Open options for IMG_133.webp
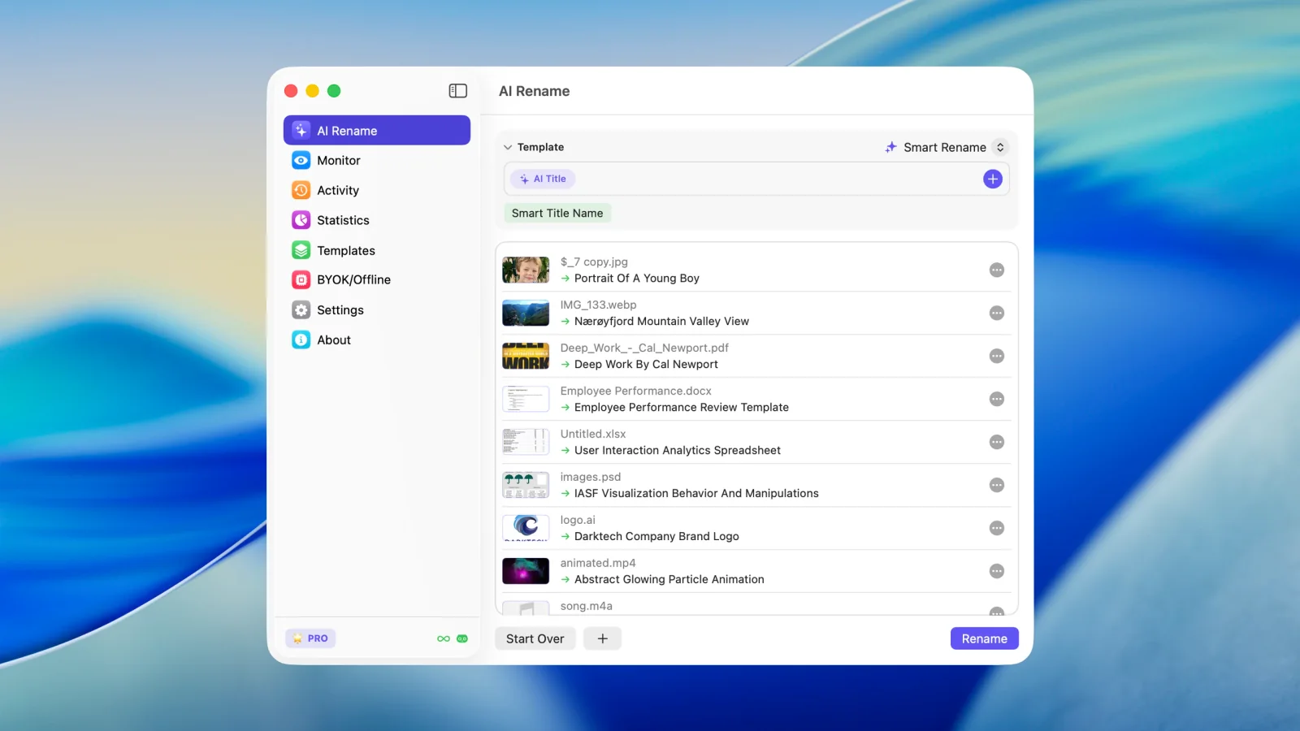 click(x=997, y=313)
